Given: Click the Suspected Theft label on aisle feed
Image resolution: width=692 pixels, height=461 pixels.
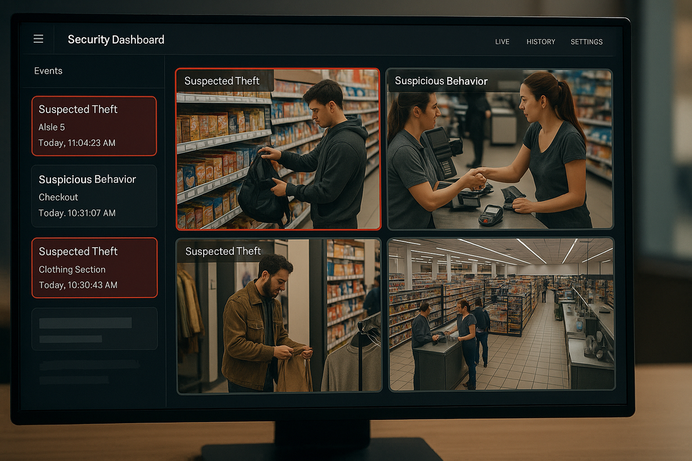Looking at the screenshot, I should [x=221, y=81].
